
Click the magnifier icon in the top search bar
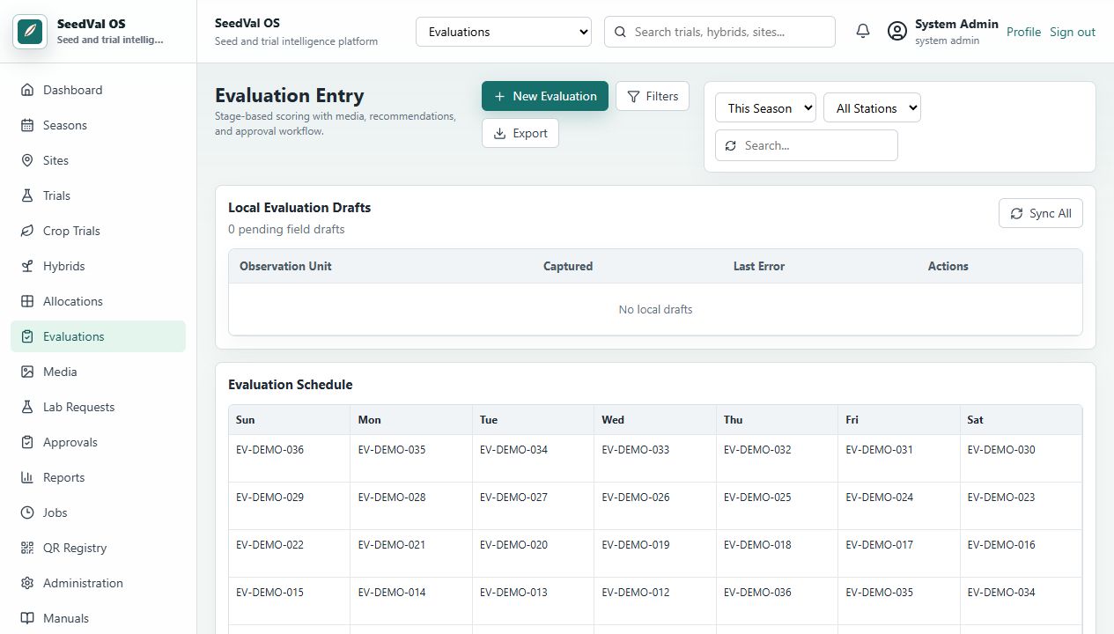pyautogui.click(x=620, y=32)
